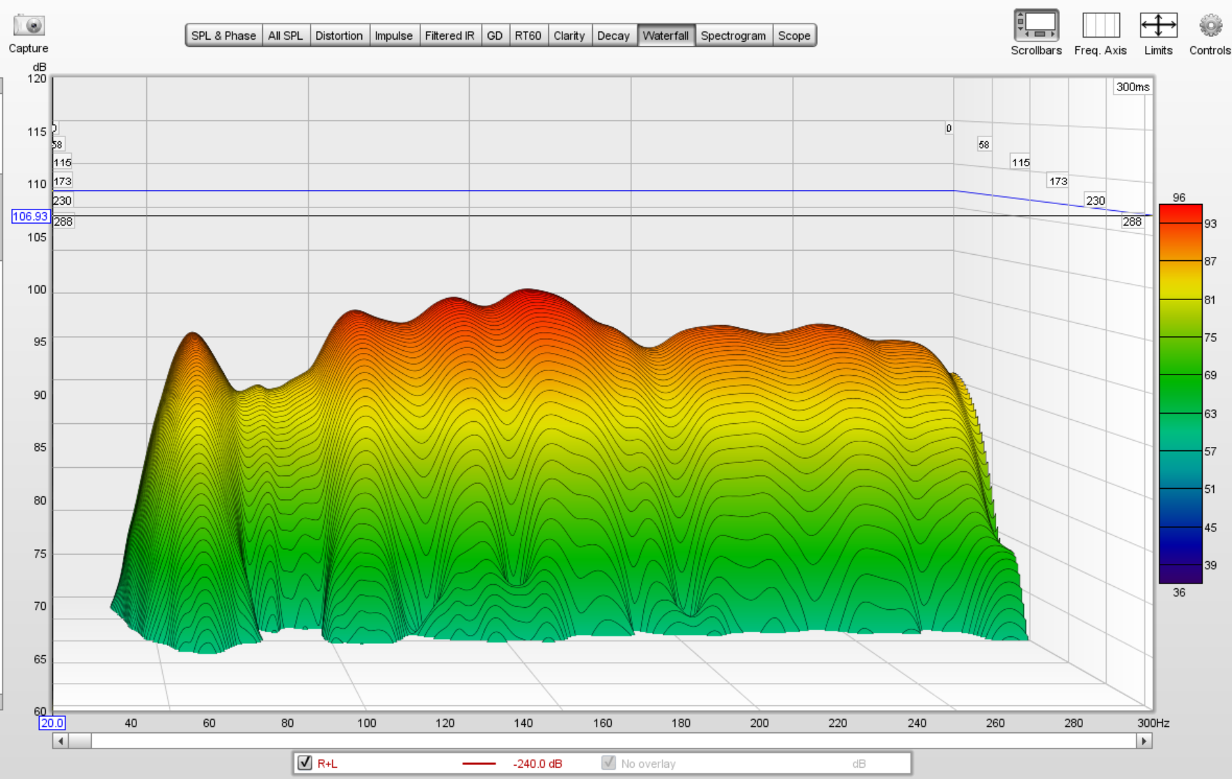
Task: Open the Impulse tab
Action: coord(394,36)
